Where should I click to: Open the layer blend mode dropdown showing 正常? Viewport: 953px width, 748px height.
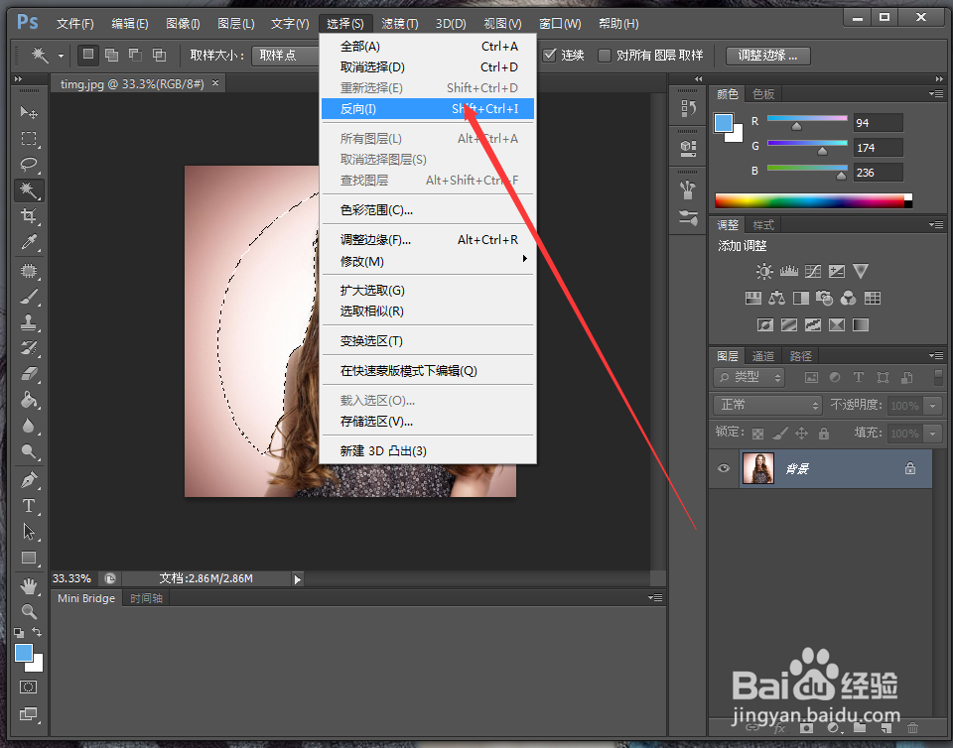coord(766,405)
